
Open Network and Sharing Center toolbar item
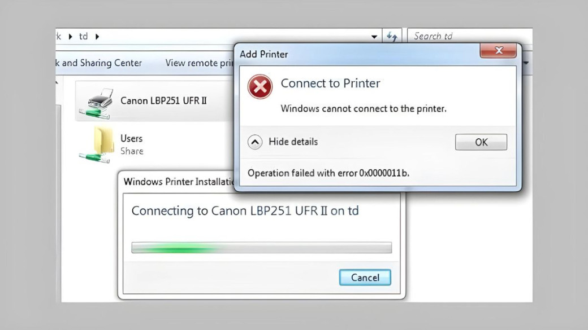click(99, 63)
